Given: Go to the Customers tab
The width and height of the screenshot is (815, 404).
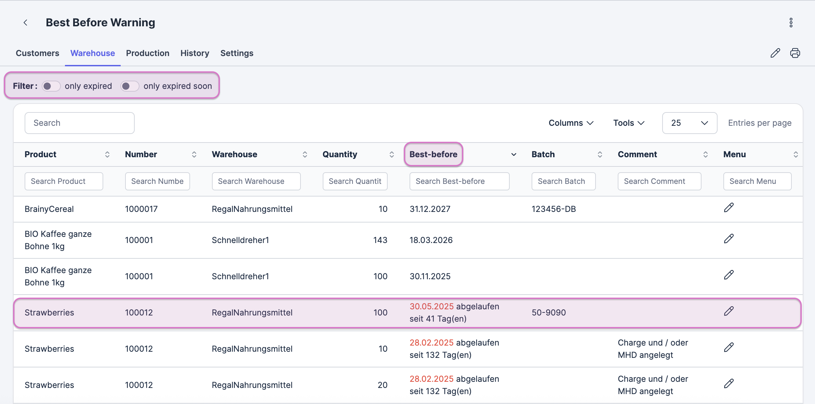Looking at the screenshot, I should [x=38, y=53].
